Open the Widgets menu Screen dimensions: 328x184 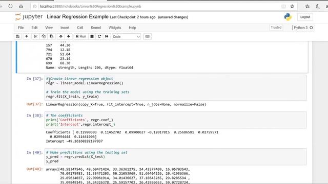tap(115, 28)
